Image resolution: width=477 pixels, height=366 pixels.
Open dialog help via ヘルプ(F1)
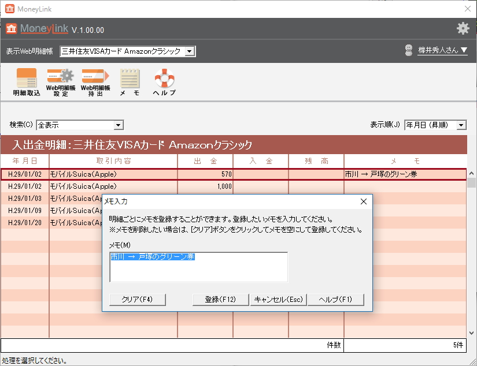click(x=335, y=300)
